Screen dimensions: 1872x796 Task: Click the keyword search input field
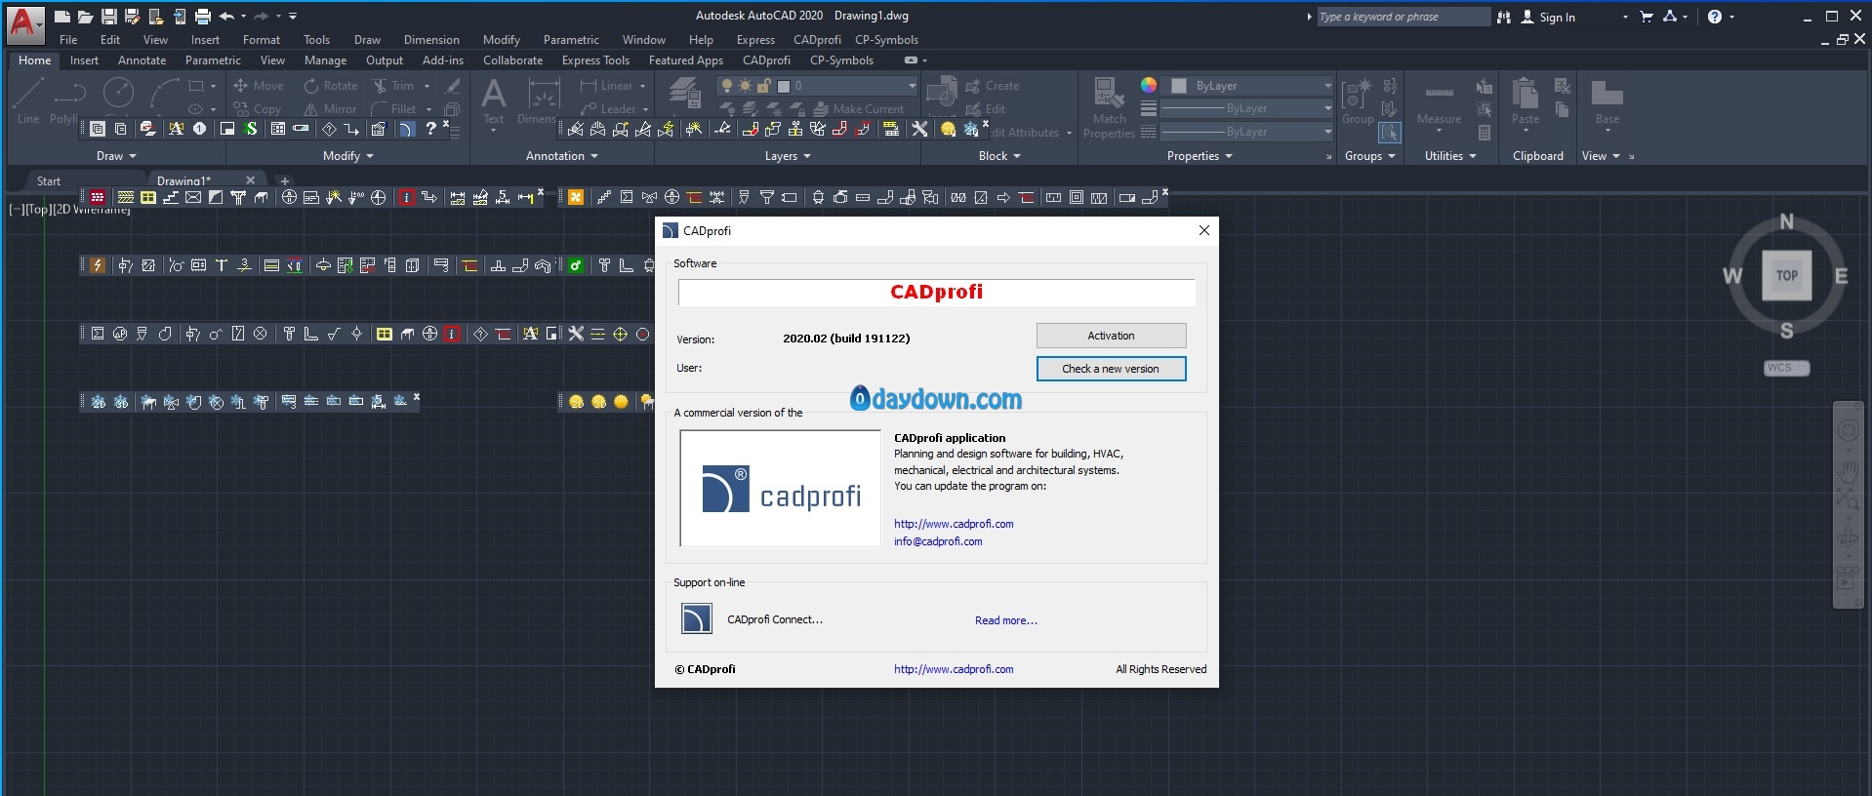1402,17
